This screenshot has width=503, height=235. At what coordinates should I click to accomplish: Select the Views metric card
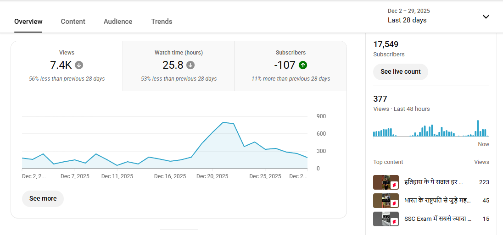click(67, 66)
